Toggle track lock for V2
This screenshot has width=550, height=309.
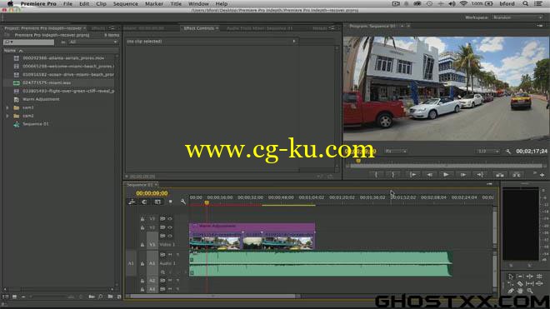point(142,227)
